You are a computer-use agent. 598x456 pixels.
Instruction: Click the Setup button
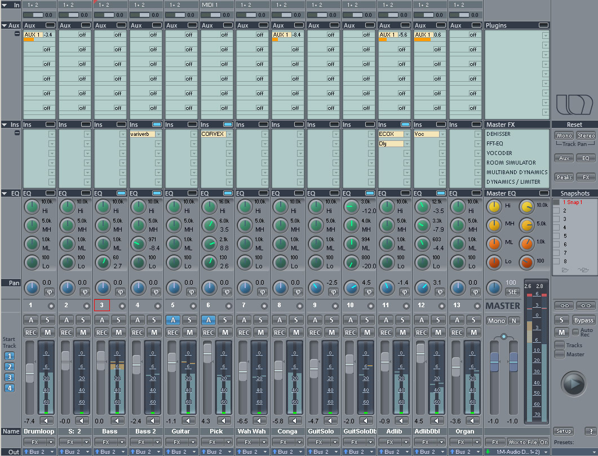[x=564, y=431]
